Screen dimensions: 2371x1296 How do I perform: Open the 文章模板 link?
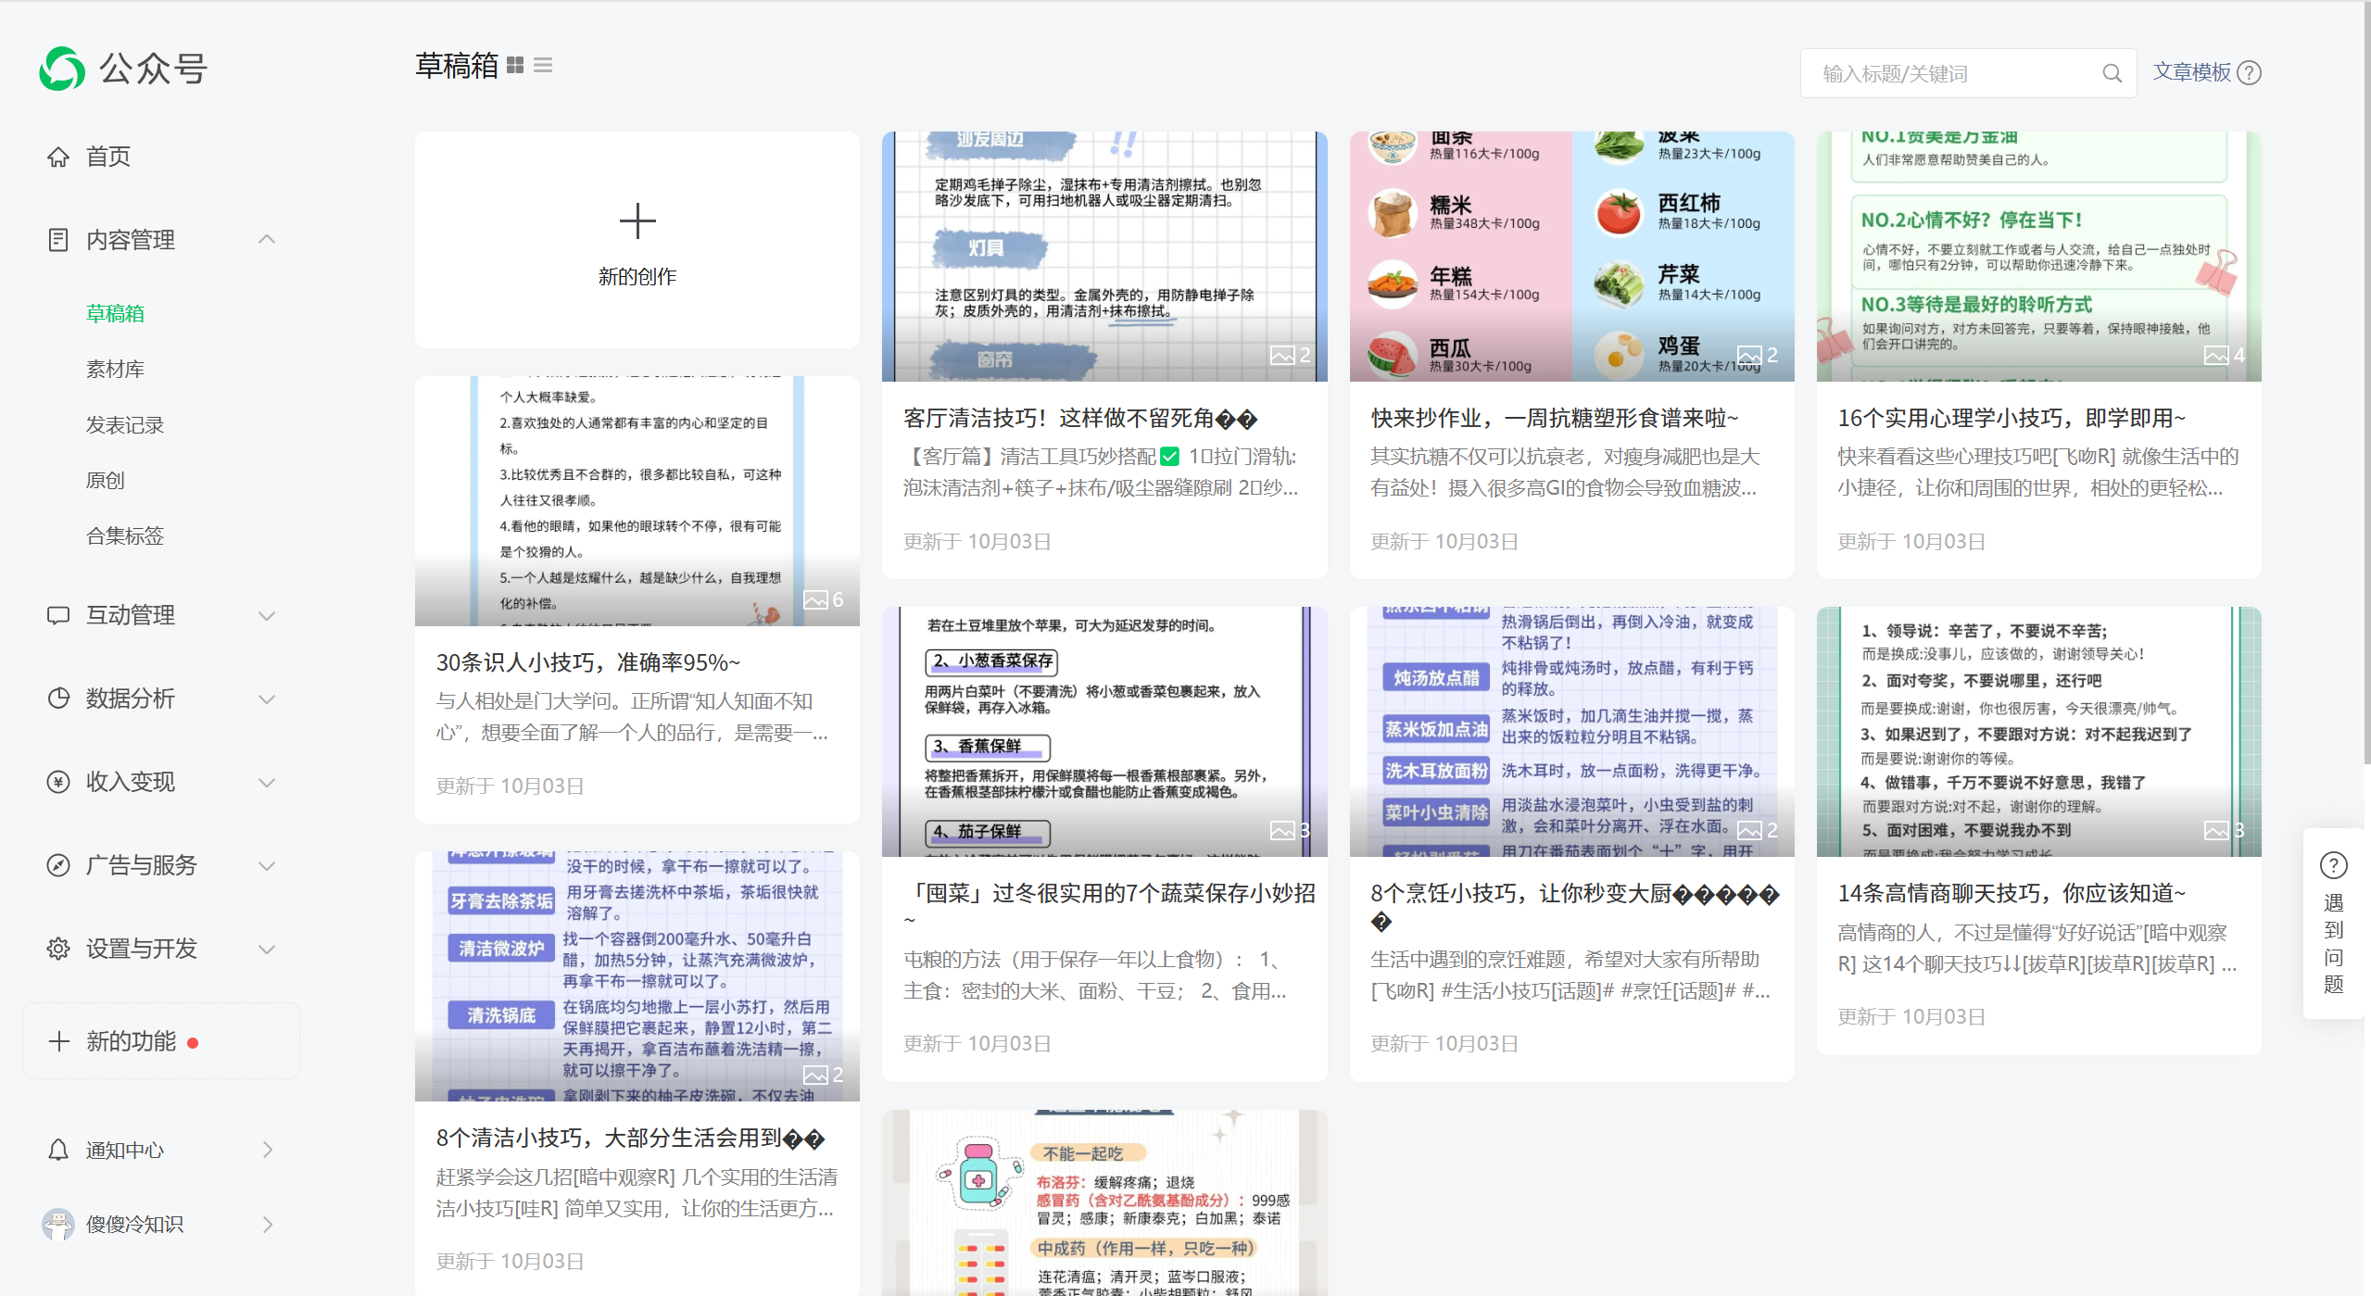coord(2191,72)
